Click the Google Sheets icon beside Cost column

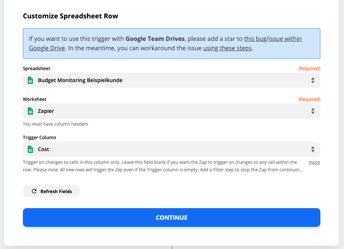click(30, 149)
